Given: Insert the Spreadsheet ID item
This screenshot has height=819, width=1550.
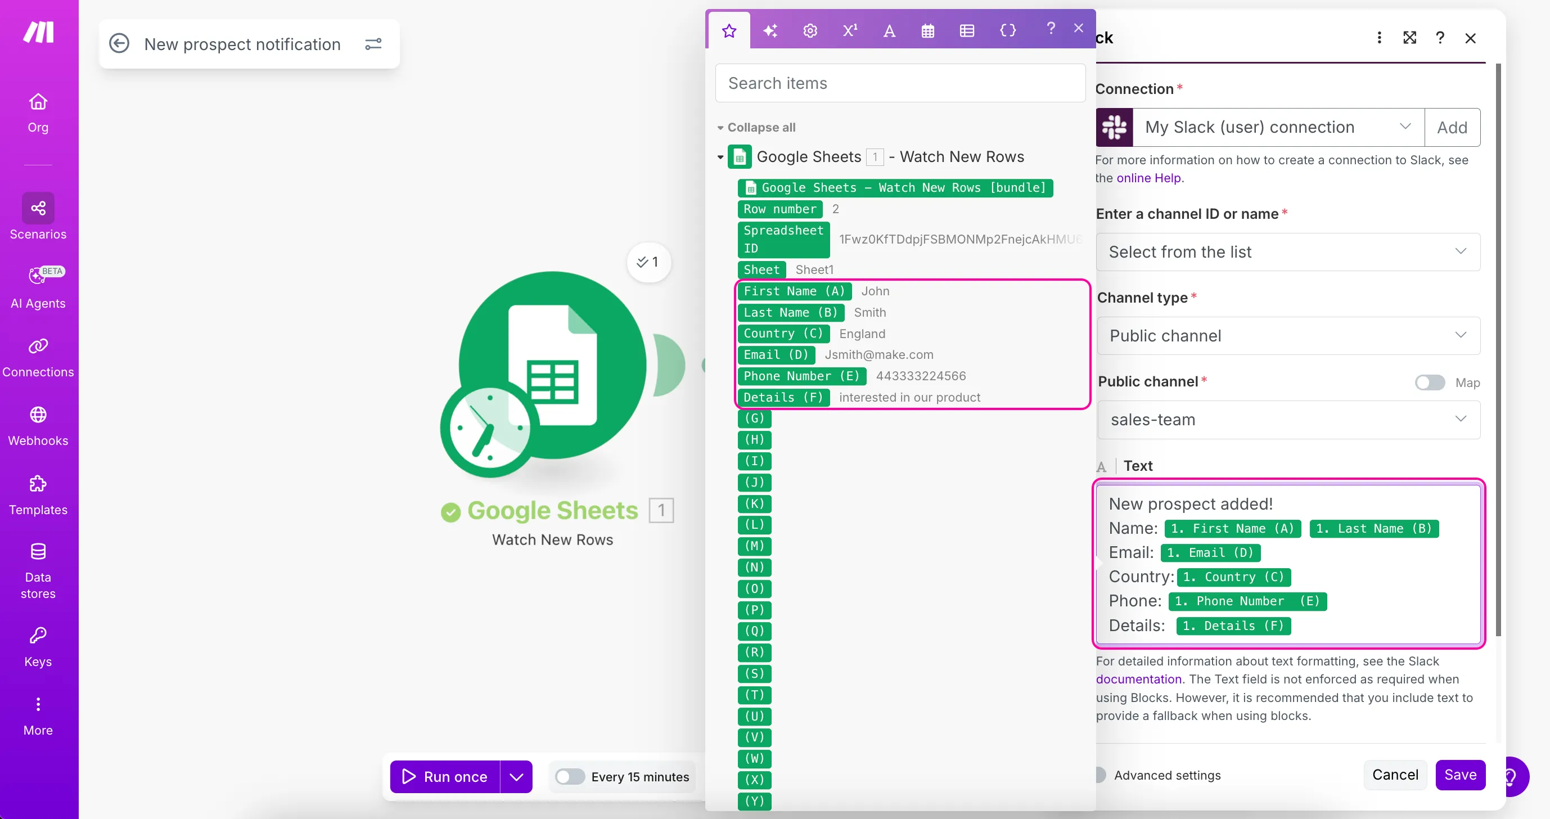Looking at the screenshot, I should pyautogui.click(x=783, y=240).
